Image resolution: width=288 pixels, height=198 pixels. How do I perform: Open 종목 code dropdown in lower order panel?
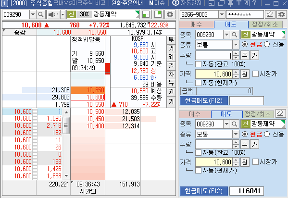pyautogui.click(x=226, y=124)
